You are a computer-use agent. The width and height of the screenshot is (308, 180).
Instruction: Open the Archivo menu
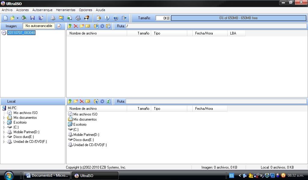pos(7,10)
